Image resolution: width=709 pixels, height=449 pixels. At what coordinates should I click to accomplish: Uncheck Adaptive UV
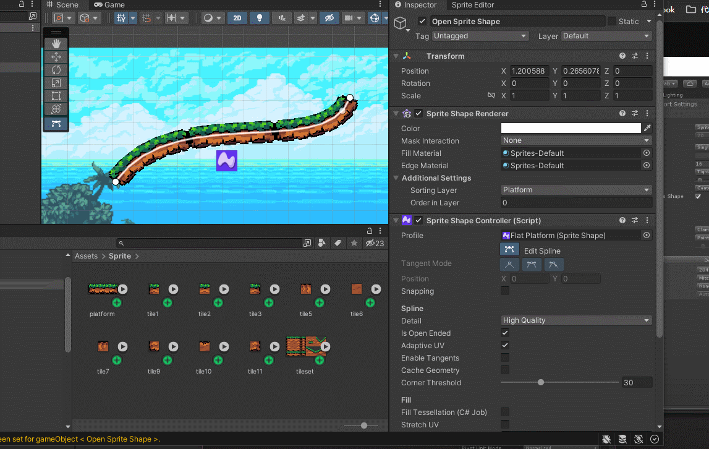coord(505,345)
